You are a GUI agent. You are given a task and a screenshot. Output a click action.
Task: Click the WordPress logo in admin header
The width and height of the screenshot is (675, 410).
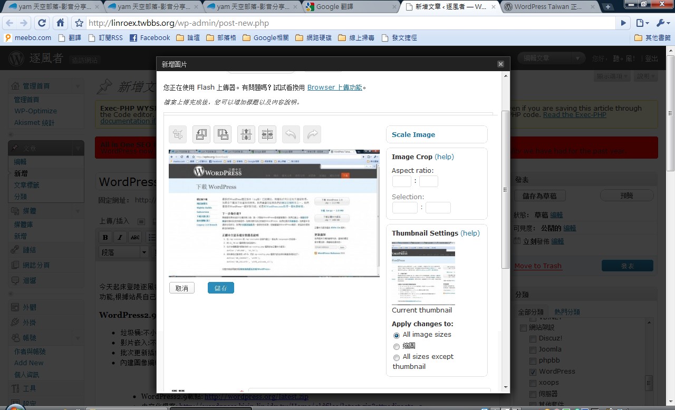click(x=17, y=58)
